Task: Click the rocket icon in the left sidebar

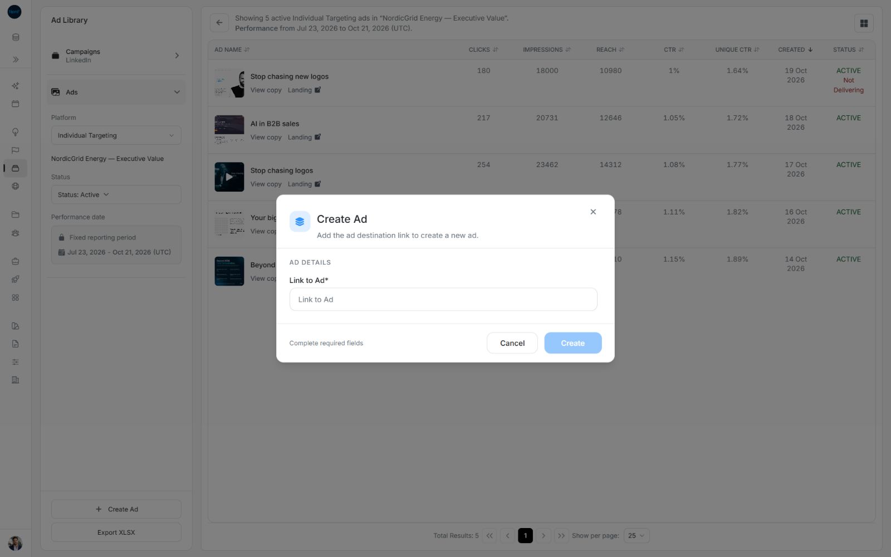Action: click(x=16, y=279)
